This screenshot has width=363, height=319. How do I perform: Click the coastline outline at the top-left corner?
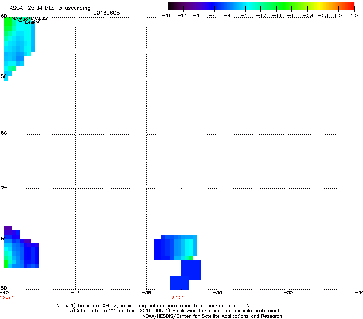pos(29,20)
